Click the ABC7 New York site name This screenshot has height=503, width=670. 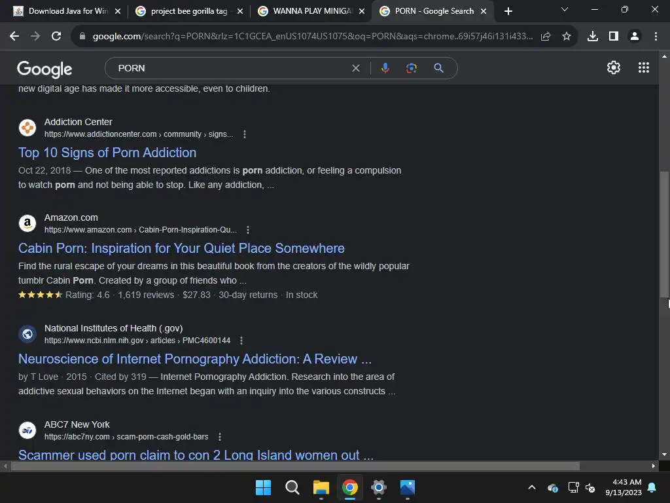pyautogui.click(x=77, y=424)
